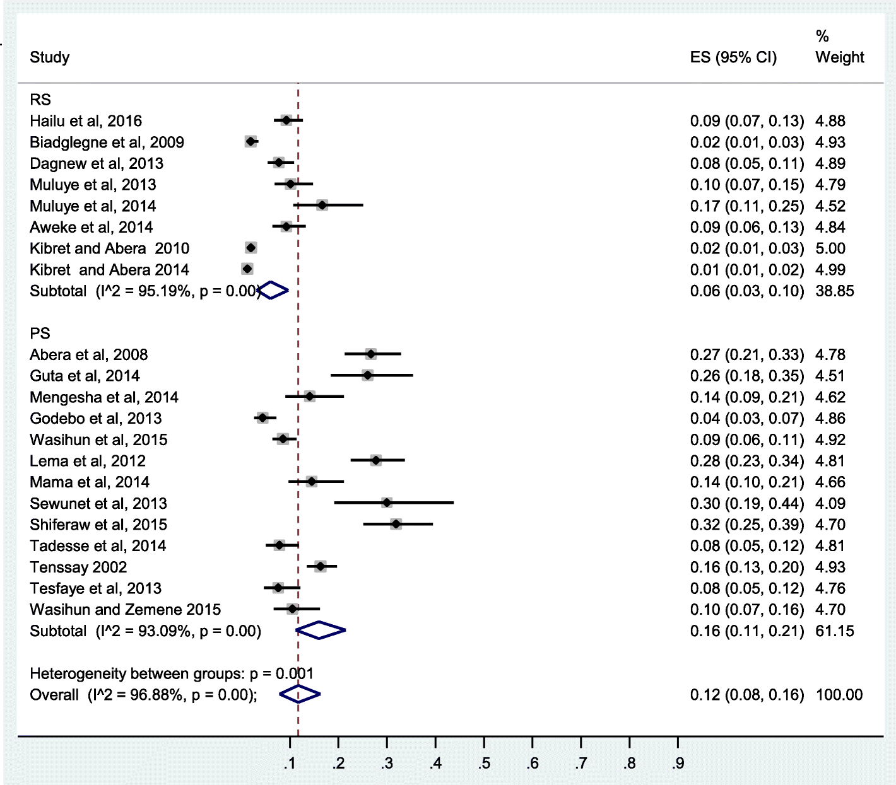
Task: Click the 'ES (95% CI)' column header
Action: [x=733, y=57]
